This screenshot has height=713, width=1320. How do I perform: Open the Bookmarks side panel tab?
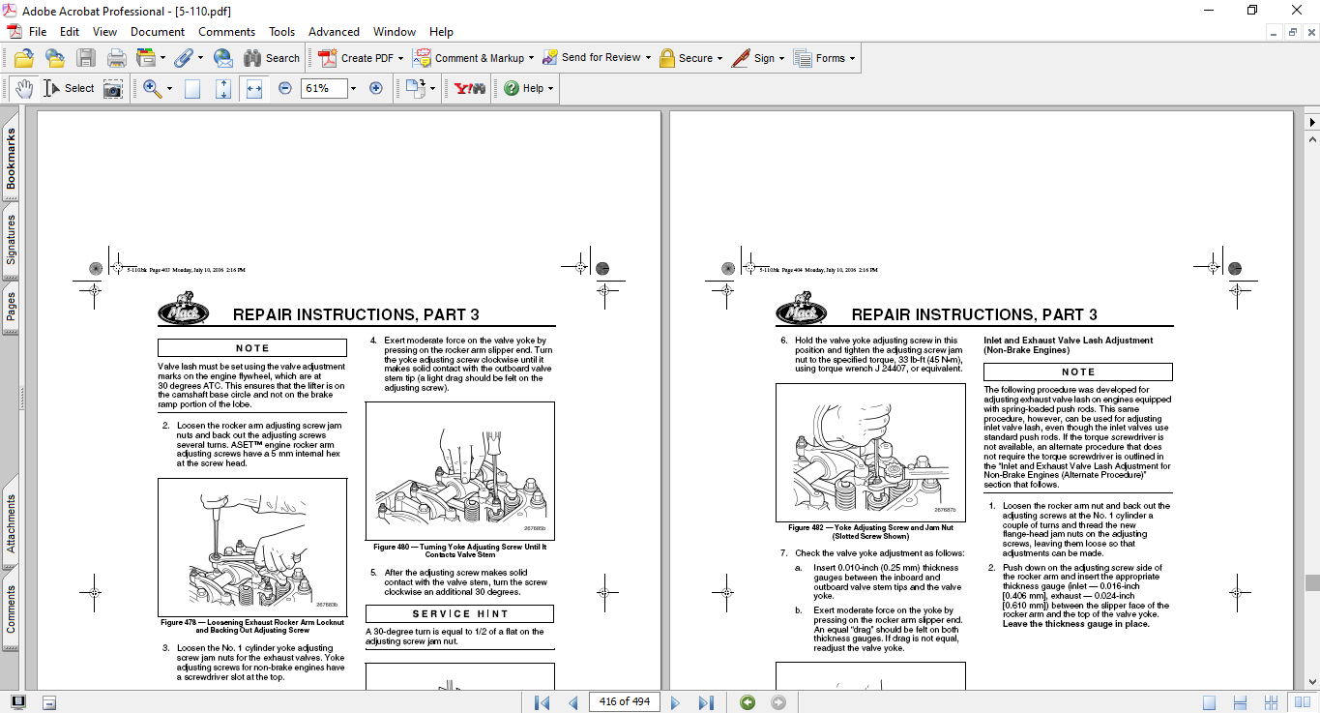tap(11, 159)
